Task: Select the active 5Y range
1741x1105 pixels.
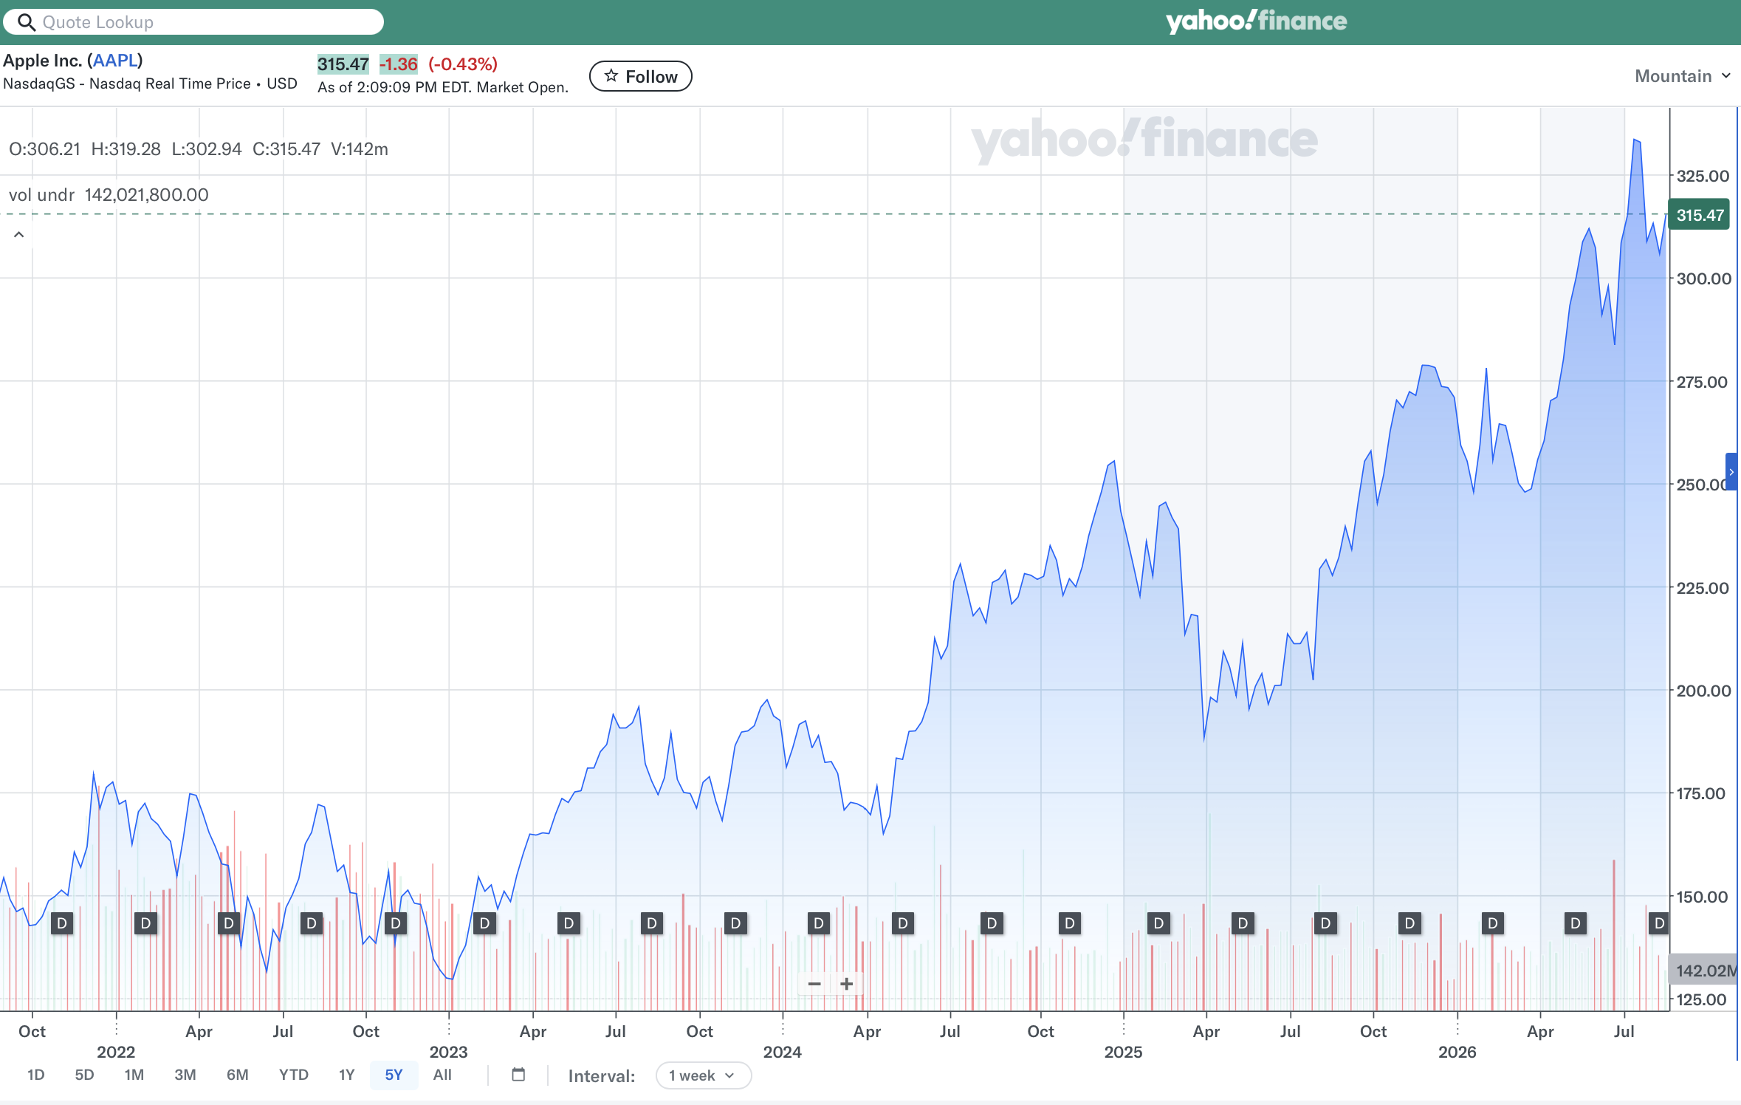Action: pos(394,1075)
